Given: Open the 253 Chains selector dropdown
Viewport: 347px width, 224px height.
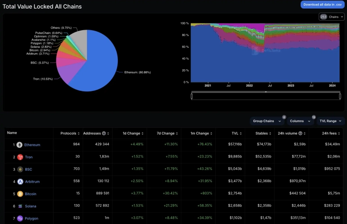Looking at the screenshot, I should tap(332, 17).
